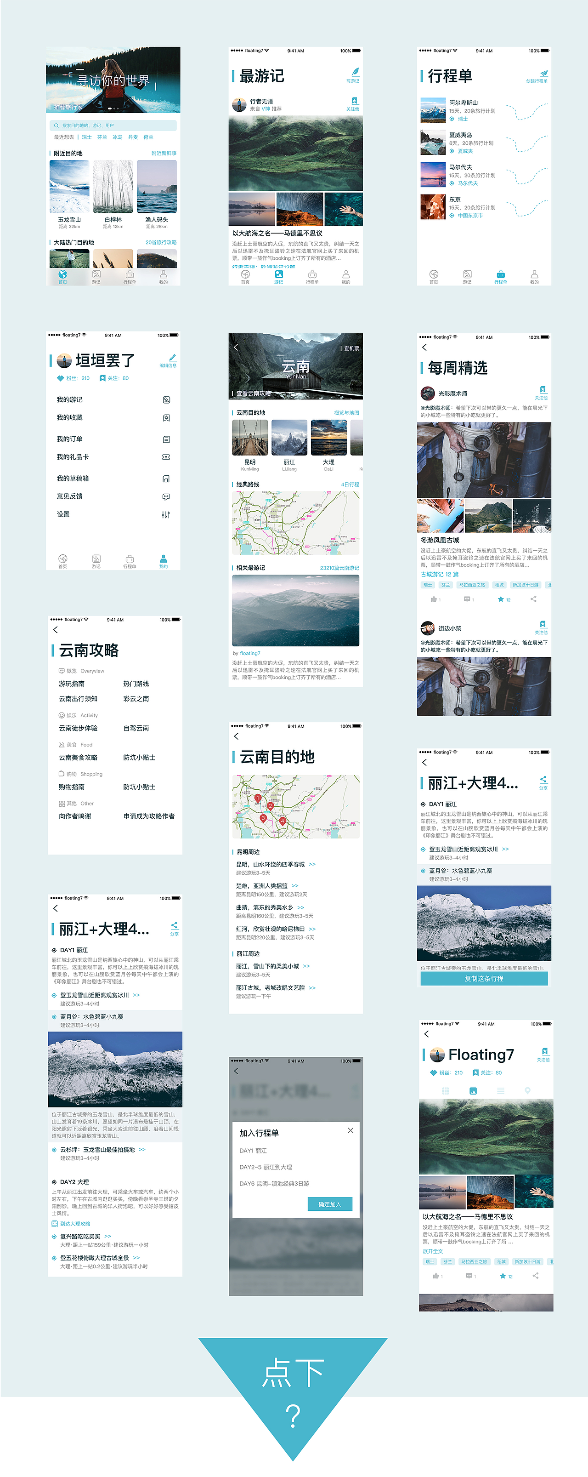Switch to 首页 tab on 行程单 screen
This screenshot has height=1477, width=588.
pyautogui.click(x=434, y=278)
